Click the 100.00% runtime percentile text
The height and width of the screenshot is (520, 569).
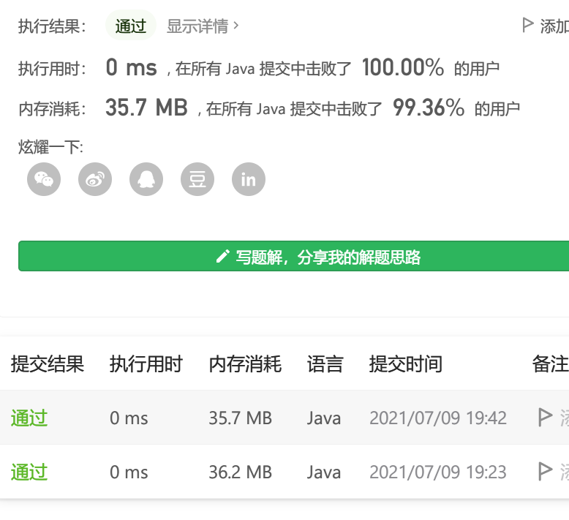[403, 67]
